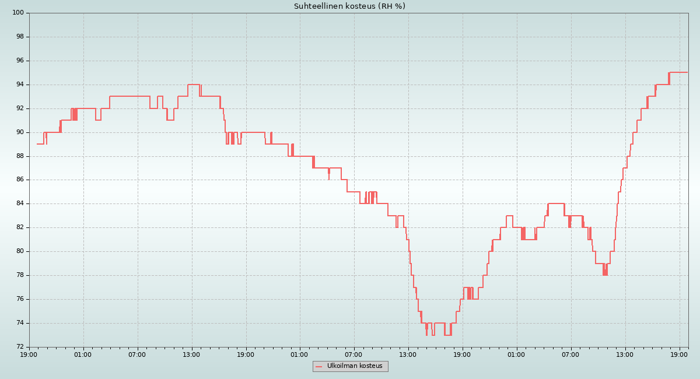Click the 74 value on the y-axis
The width and height of the screenshot is (700, 379).
click(19, 323)
